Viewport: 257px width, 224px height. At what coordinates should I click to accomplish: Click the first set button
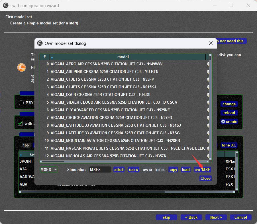click(x=160, y=170)
